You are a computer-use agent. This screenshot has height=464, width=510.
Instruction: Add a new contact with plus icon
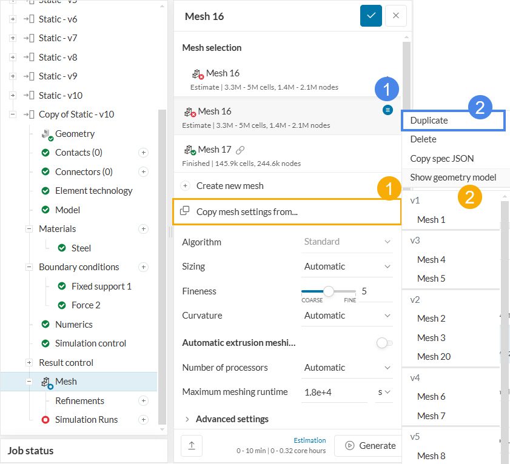click(144, 153)
